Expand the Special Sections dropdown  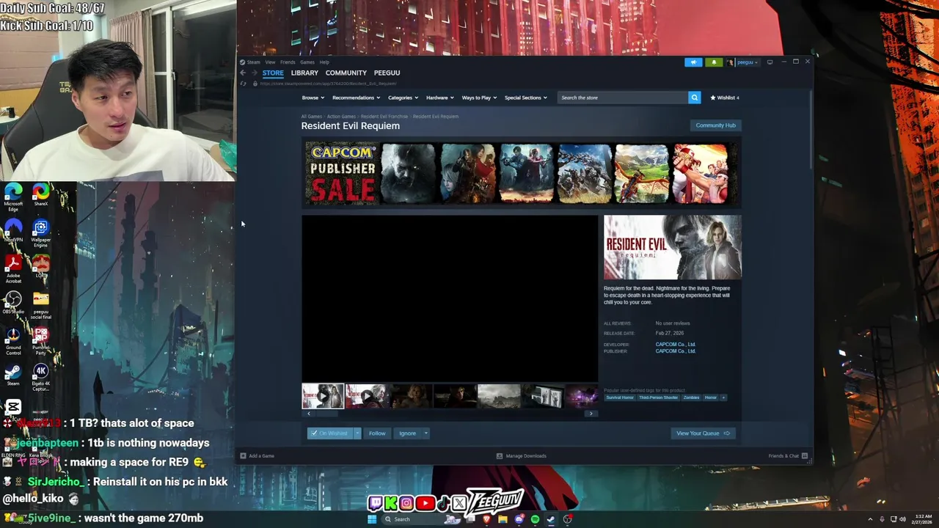pos(525,98)
